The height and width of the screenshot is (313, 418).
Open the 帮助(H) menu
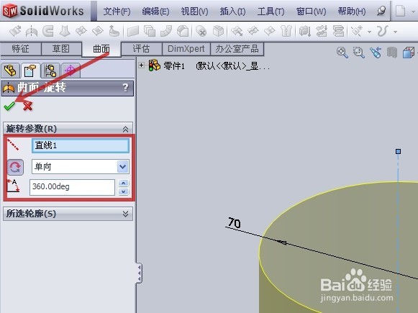point(352,12)
